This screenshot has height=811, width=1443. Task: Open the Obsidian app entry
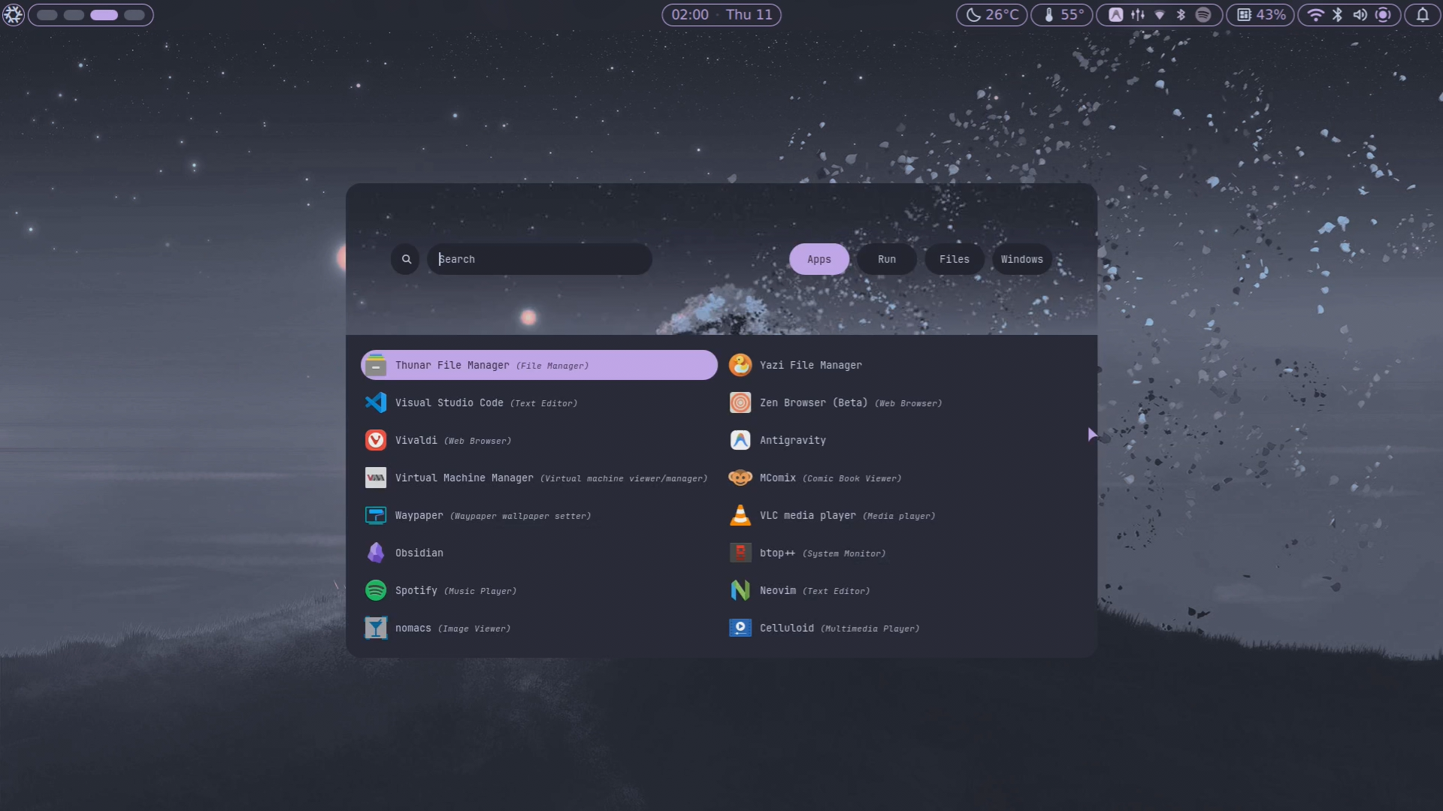[539, 553]
